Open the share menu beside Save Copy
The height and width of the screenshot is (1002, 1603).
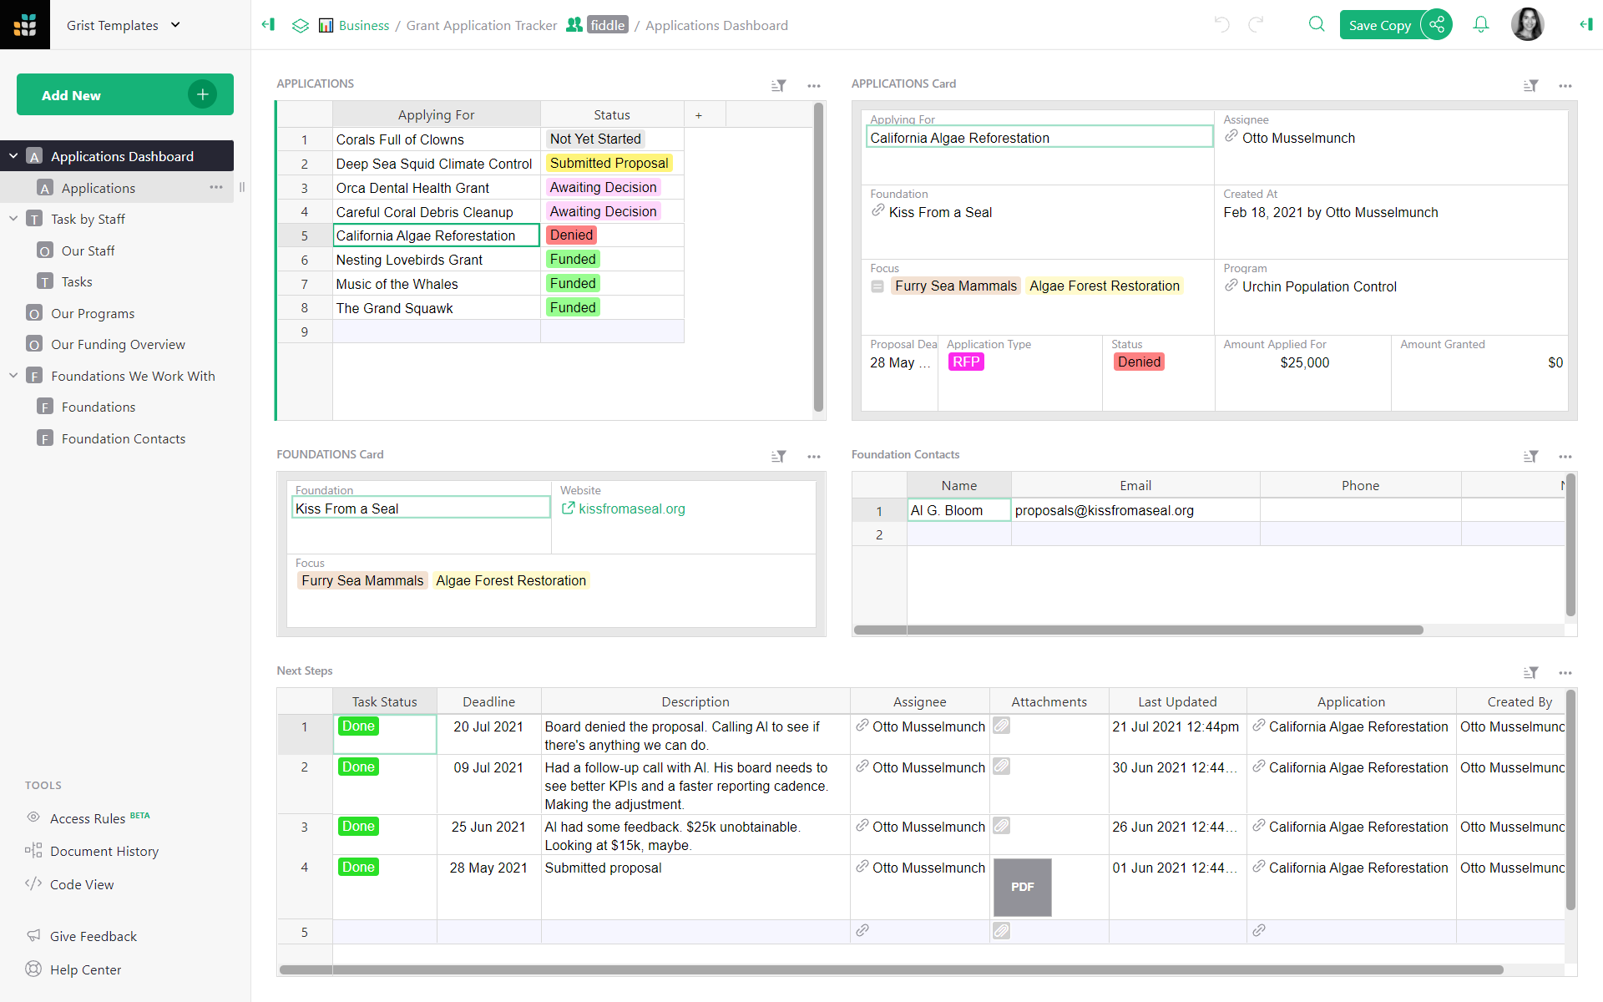pos(1437,24)
